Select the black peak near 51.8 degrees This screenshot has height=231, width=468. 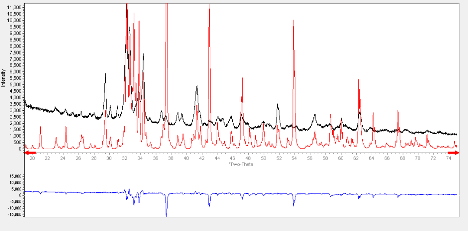(x=277, y=104)
